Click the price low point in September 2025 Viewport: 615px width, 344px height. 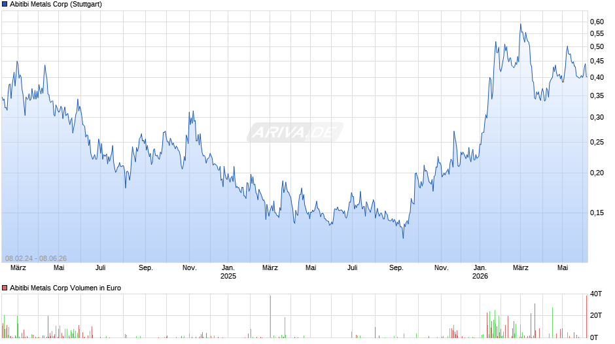pos(403,237)
